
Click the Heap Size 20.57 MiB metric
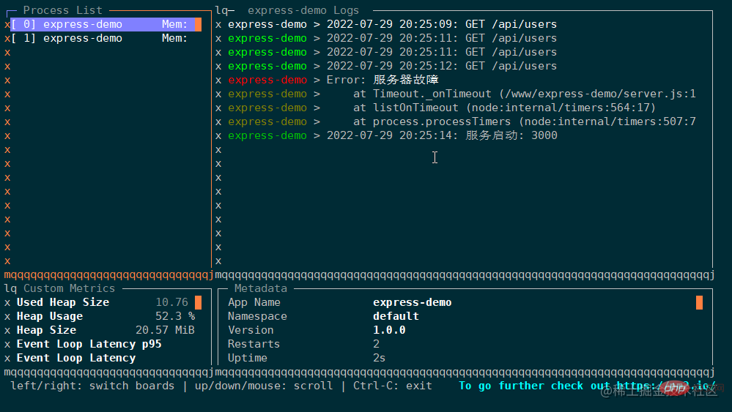(x=106, y=331)
